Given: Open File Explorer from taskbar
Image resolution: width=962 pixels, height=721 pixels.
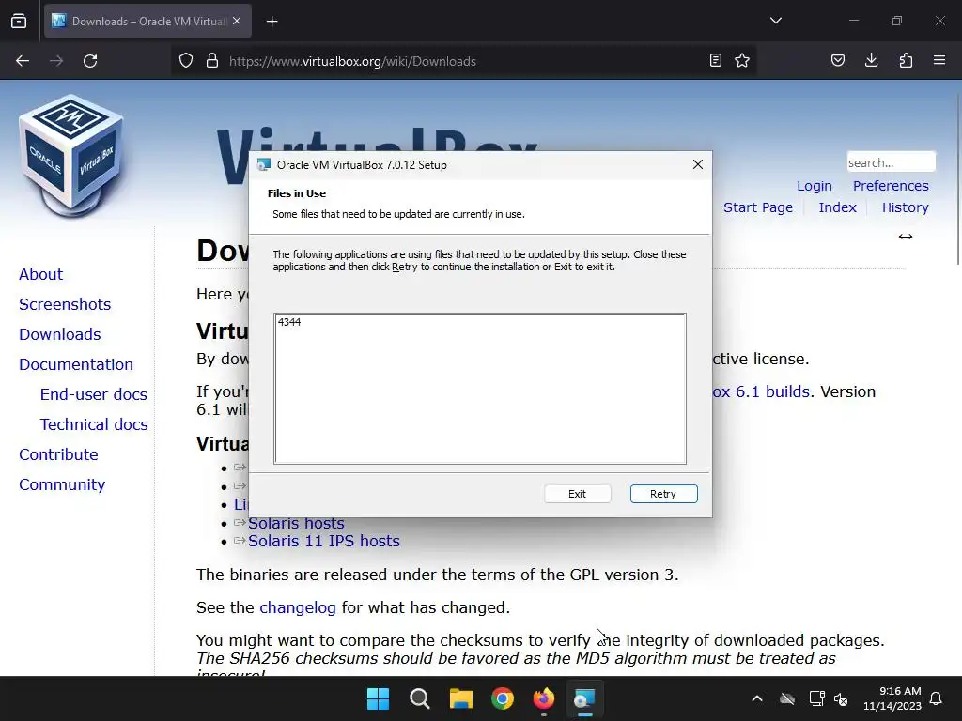Looking at the screenshot, I should [460, 698].
